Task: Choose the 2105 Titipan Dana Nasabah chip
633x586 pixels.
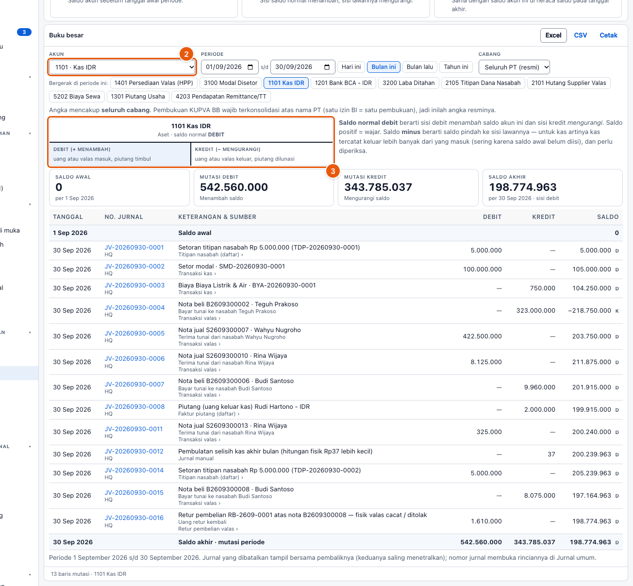Action: point(483,83)
